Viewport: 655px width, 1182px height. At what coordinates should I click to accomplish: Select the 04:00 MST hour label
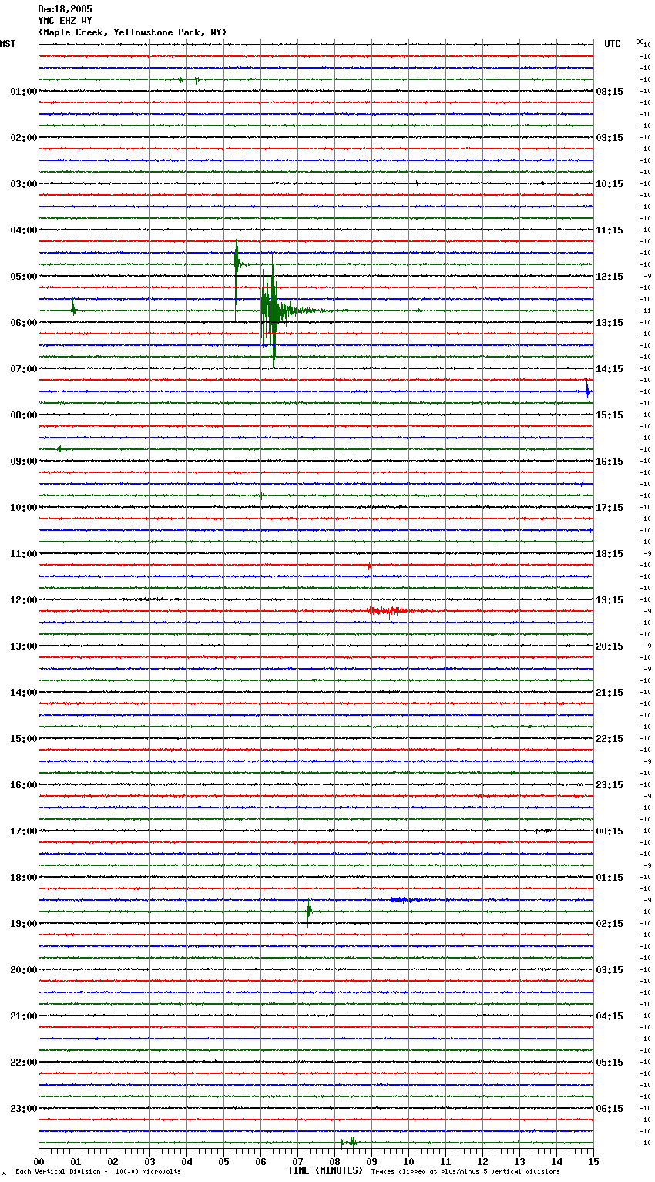point(24,230)
